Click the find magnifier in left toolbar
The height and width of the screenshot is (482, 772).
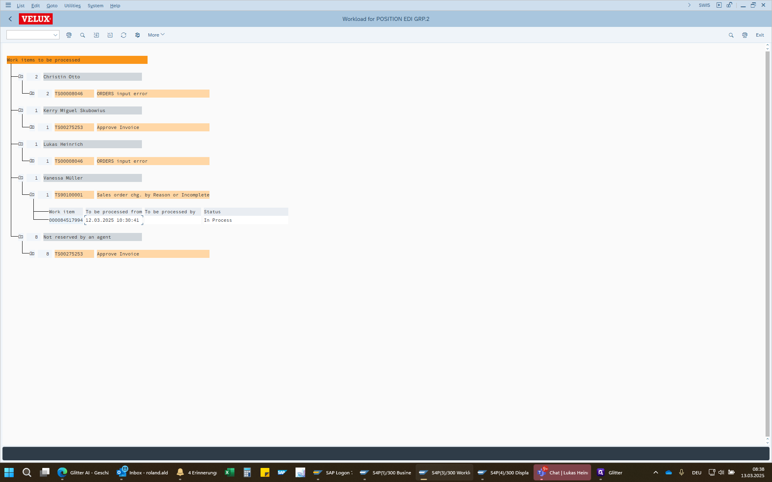[x=82, y=35]
